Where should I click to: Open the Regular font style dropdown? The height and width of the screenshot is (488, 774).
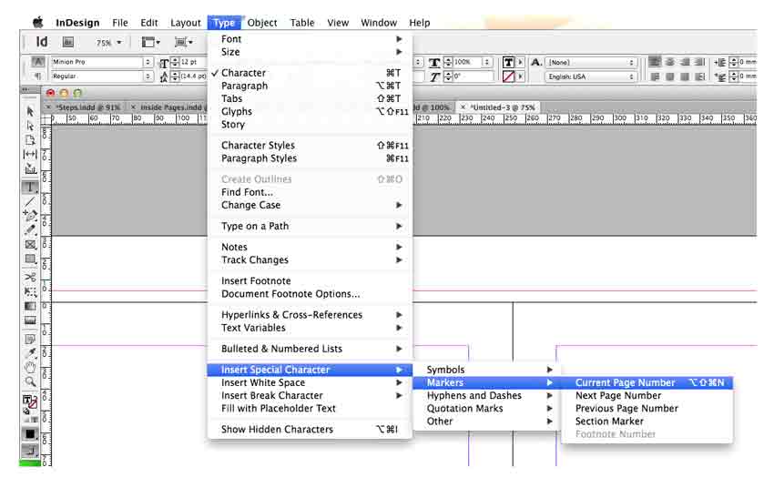[148, 76]
